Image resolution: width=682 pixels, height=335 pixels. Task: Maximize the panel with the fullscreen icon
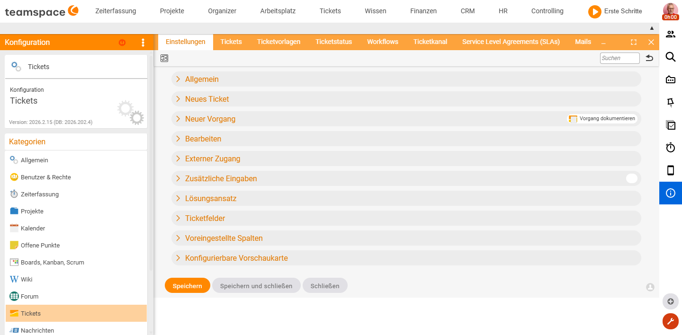click(634, 42)
